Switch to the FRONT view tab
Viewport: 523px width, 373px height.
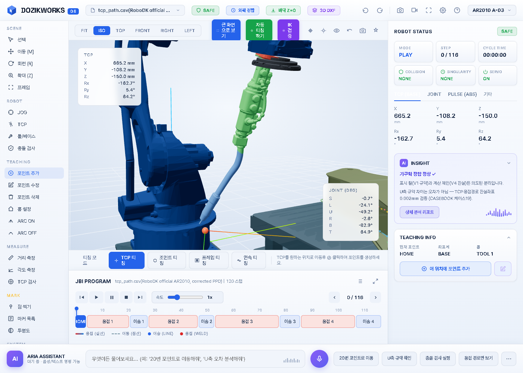pyautogui.click(x=143, y=31)
